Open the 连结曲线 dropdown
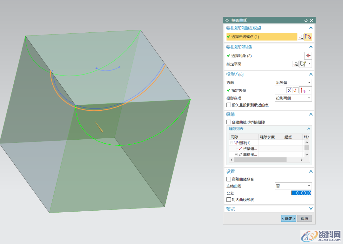 pos(293,186)
